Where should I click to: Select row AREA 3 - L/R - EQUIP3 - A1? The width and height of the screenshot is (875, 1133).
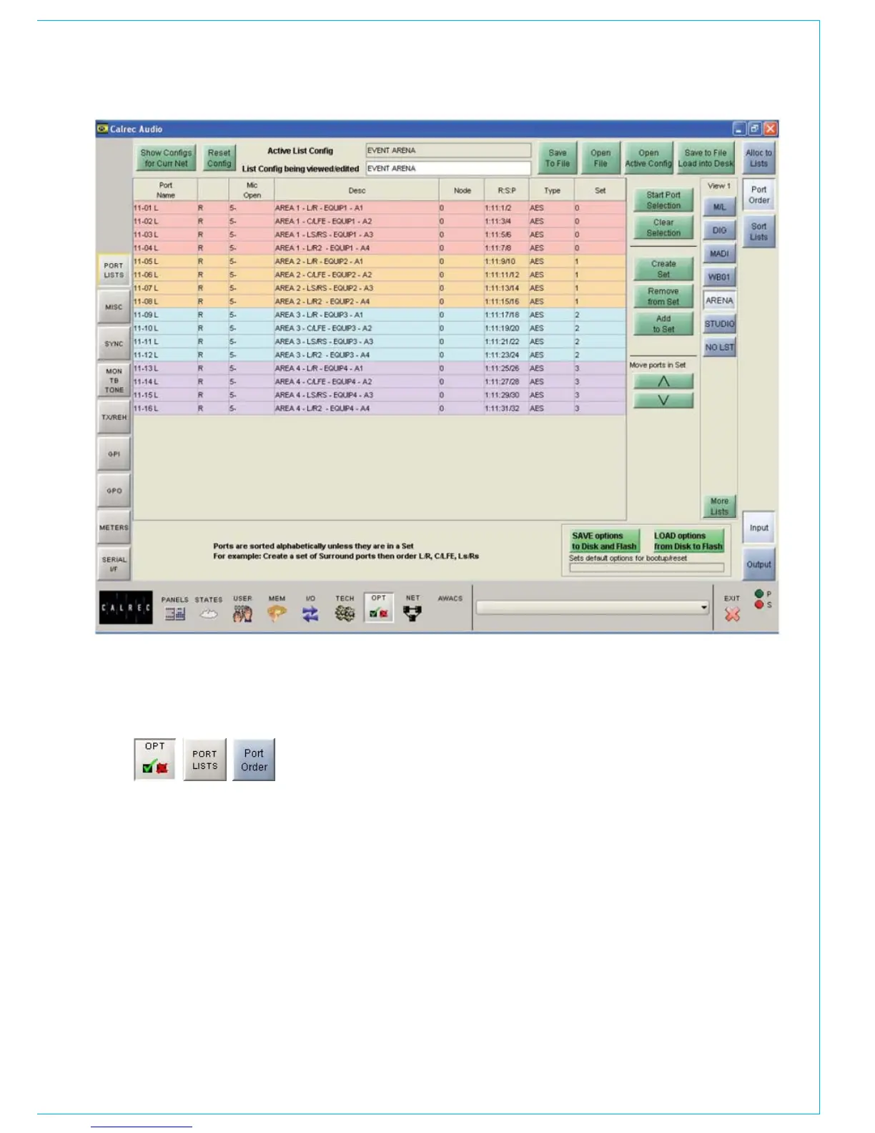[x=380, y=315]
